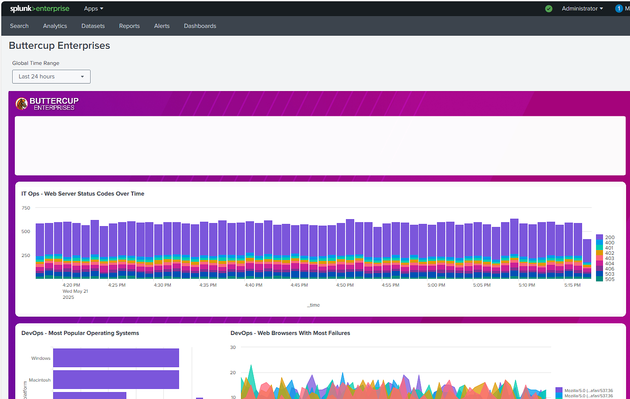This screenshot has height=399, width=630.
Task: Open the Apps dropdown menu
Action: pos(94,9)
